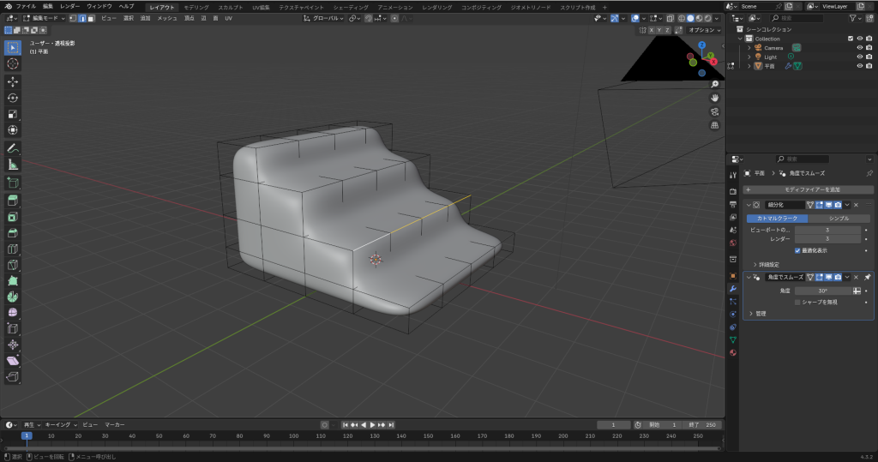This screenshot has width=878, height=462.
Task: Open the 編集モード mode dropdown
Action: tap(45, 18)
